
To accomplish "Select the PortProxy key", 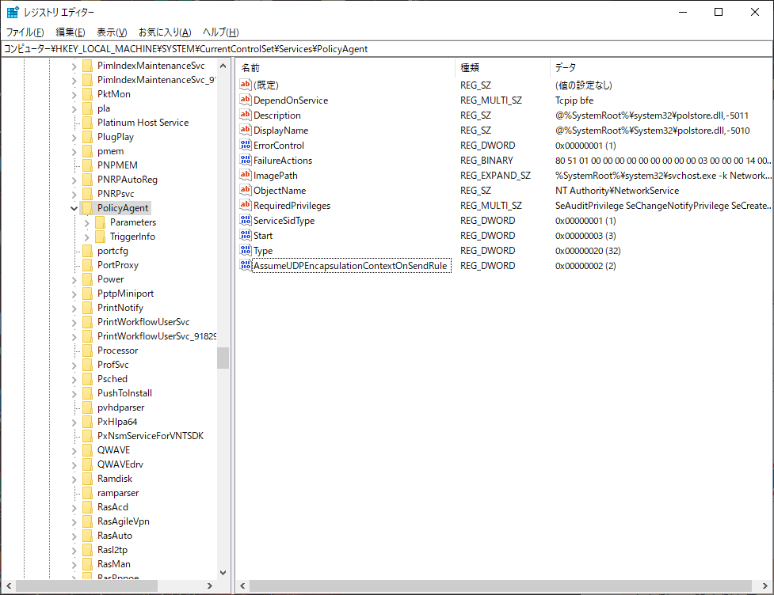I will pos(117,265).
